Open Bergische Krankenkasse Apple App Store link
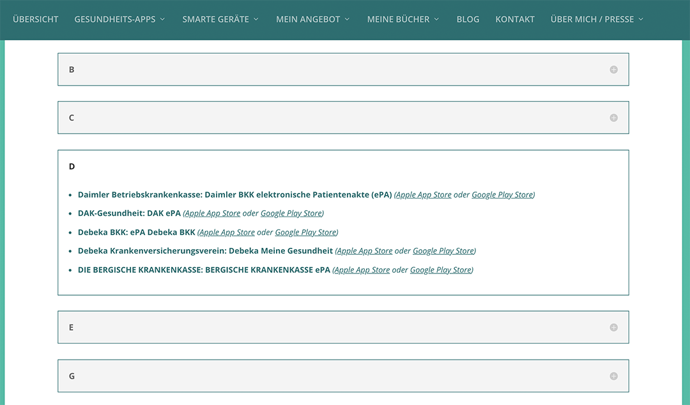Image resolution: width=690 pixels, height=405 pixels. [362, 270]
